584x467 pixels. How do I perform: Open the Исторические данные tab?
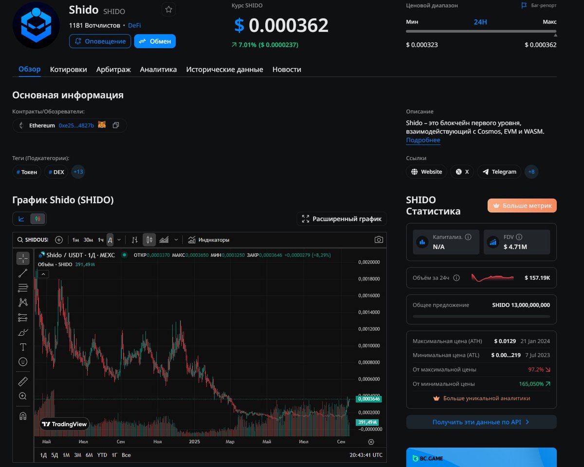pos(224,70)
